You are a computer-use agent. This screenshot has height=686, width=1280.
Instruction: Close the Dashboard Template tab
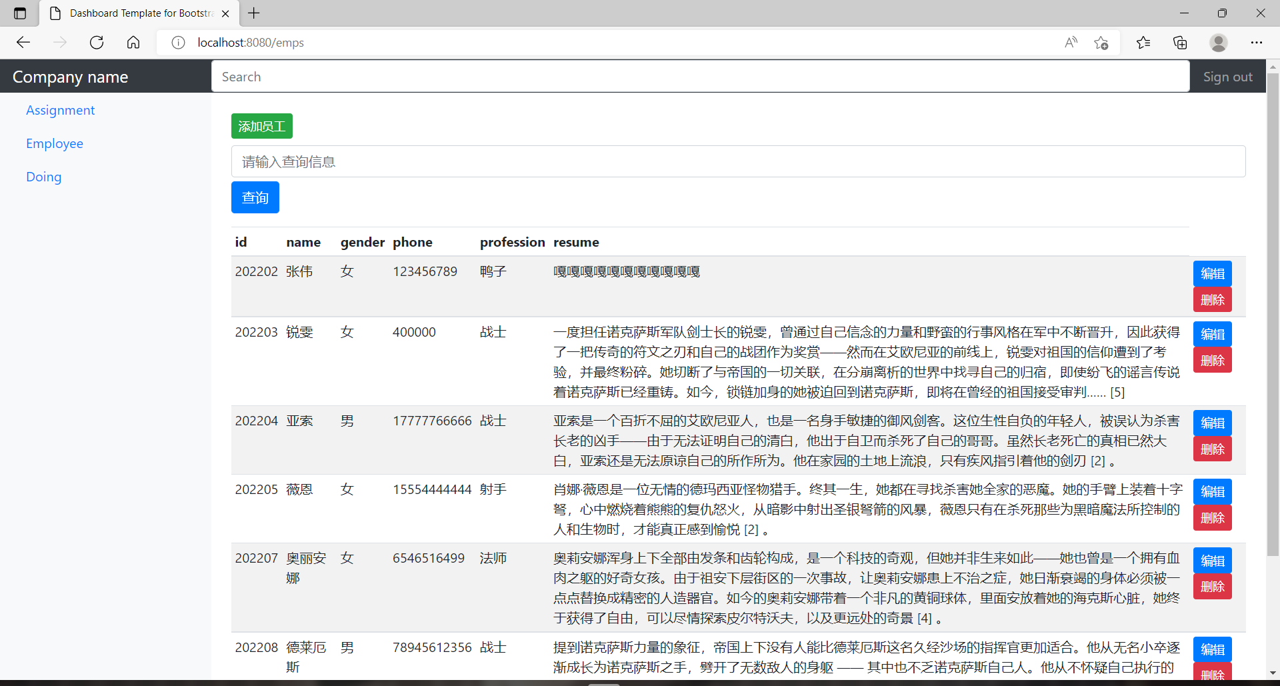[225, 13]
